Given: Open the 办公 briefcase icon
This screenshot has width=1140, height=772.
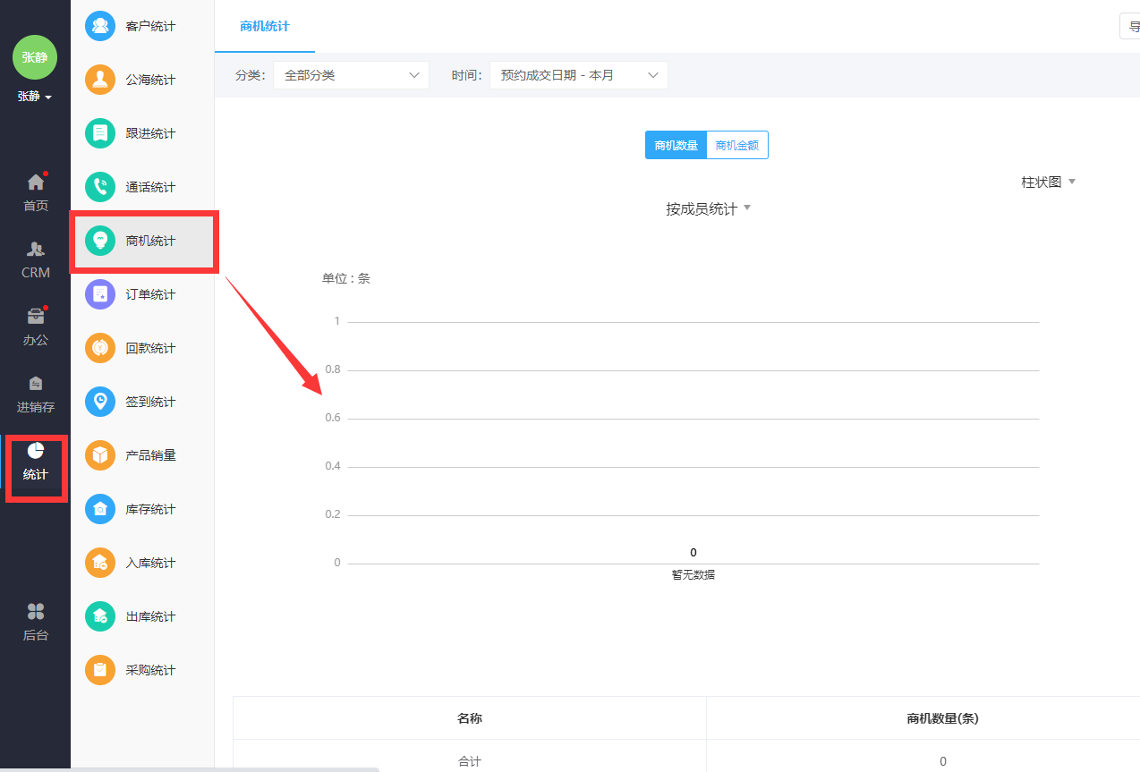Looking at the screenshot, I should point(36,317).
